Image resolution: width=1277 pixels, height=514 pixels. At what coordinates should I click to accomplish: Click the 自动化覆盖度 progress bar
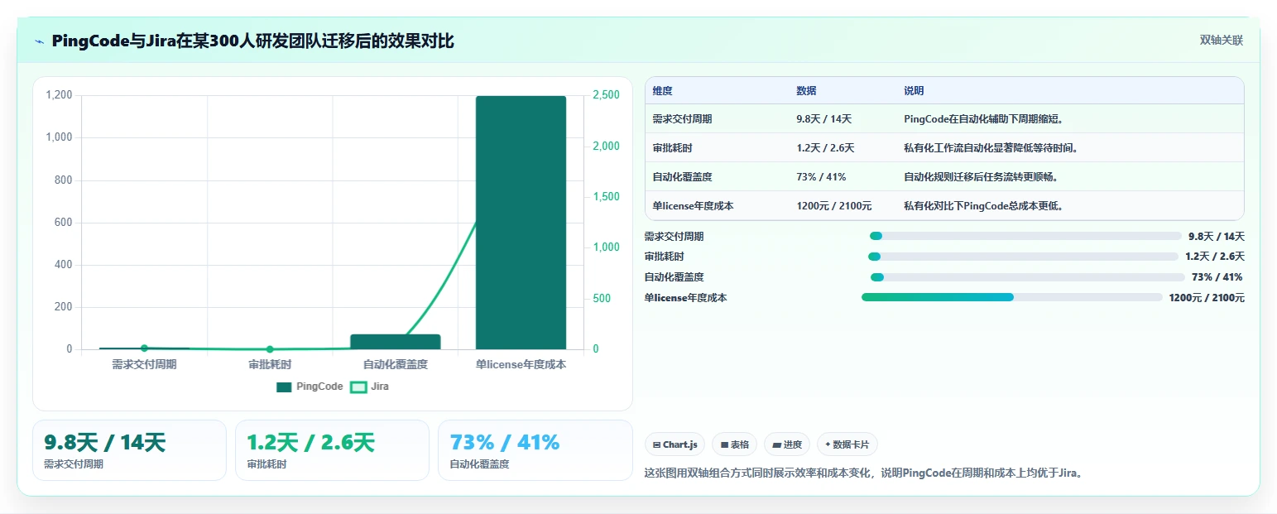pos(1028,277)
